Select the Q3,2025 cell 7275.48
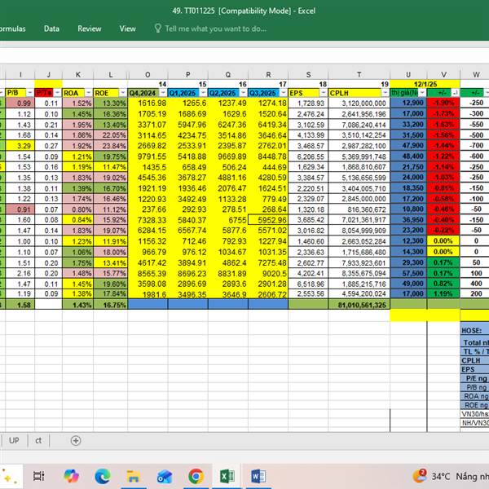489x489 pixels. 268,262
